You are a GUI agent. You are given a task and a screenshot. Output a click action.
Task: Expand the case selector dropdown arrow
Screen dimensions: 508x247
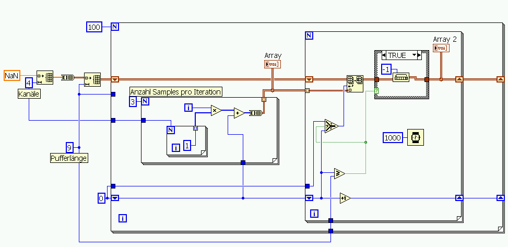tap(414, 55)
